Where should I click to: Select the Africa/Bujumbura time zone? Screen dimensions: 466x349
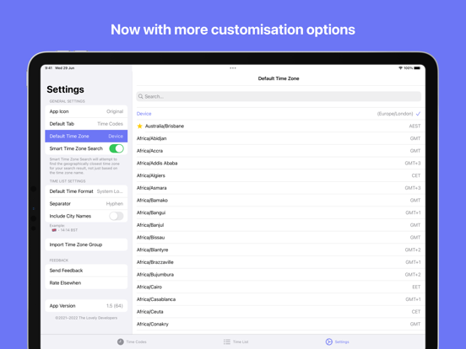(279, 275)
